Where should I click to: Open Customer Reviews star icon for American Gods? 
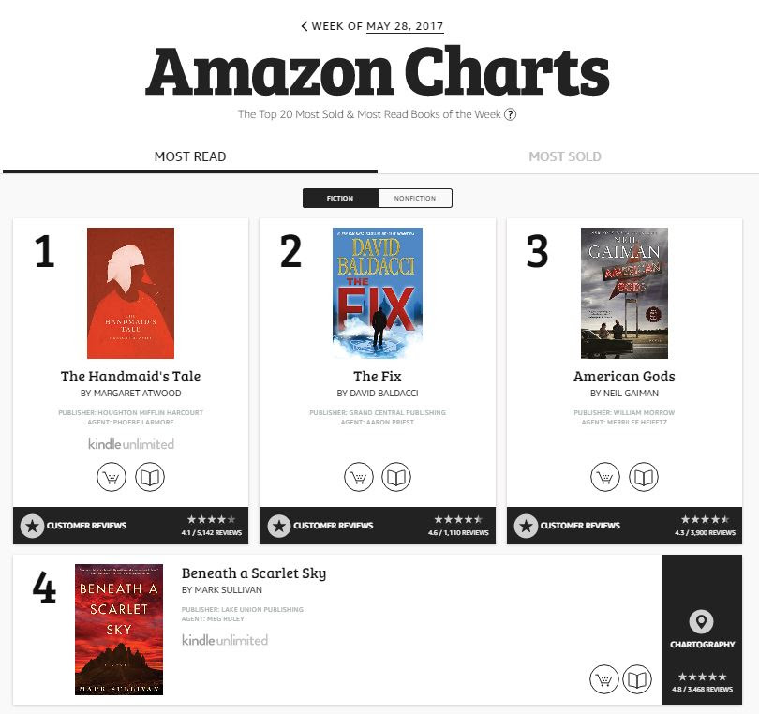(527, 526)
